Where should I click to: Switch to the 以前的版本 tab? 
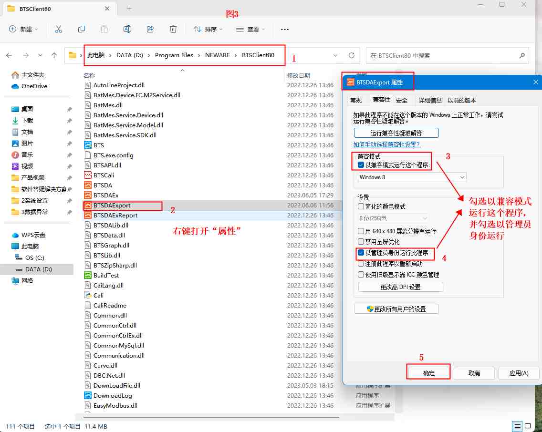click(x=462, y=100)
